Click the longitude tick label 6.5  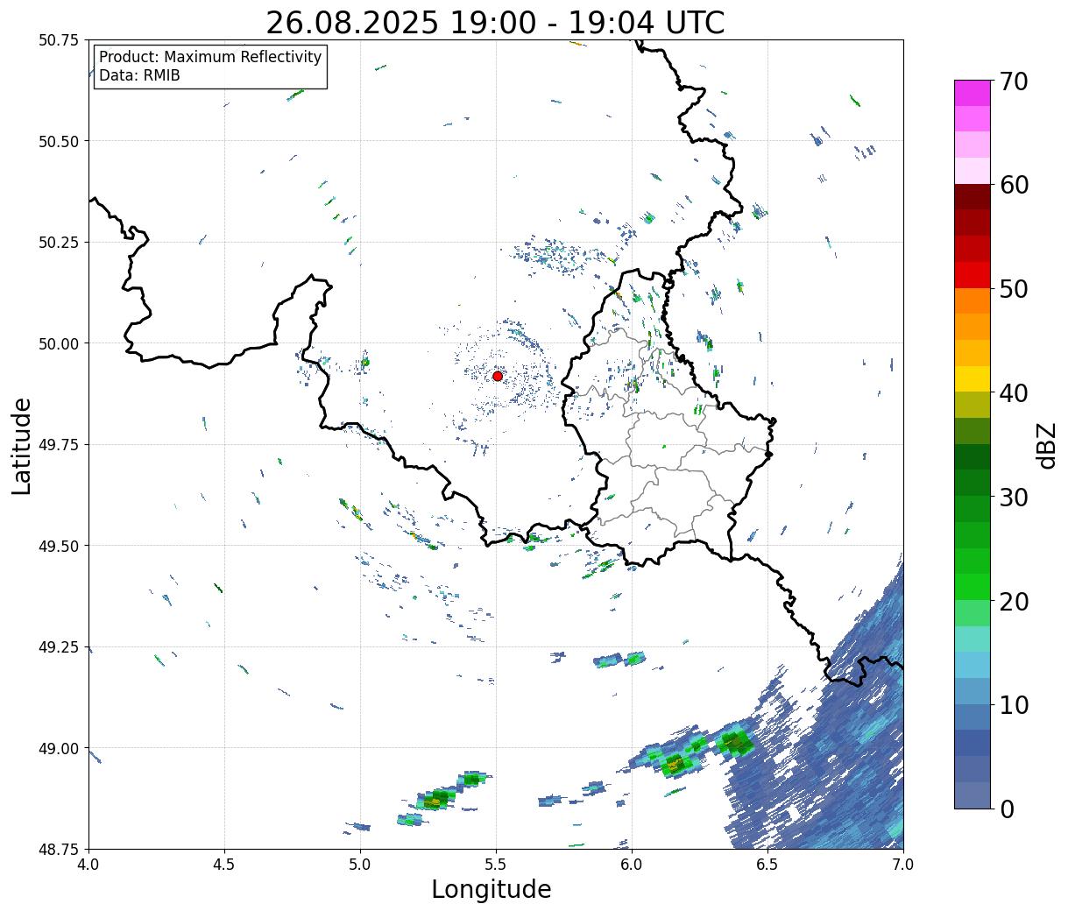[x=767, y=865]
